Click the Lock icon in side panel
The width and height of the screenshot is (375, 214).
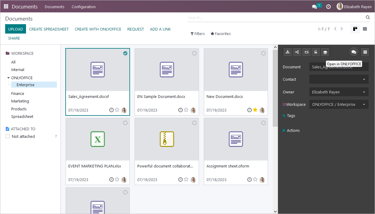pos(316,52)
